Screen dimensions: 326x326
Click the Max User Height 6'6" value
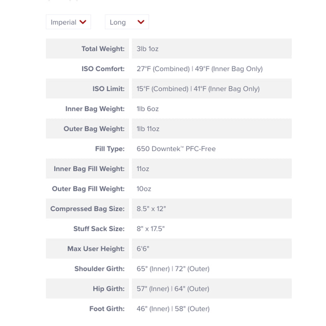(143, 249)
